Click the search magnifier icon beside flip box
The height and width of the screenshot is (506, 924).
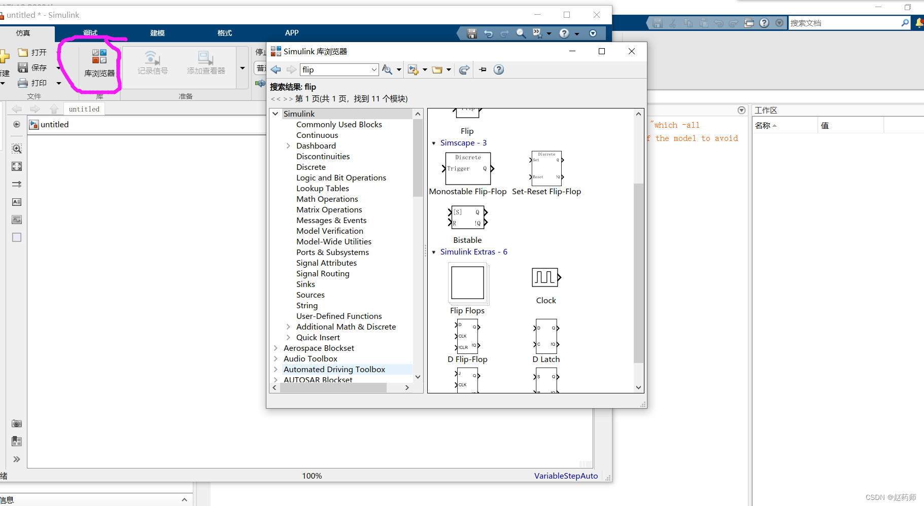[x=387, y=69]
